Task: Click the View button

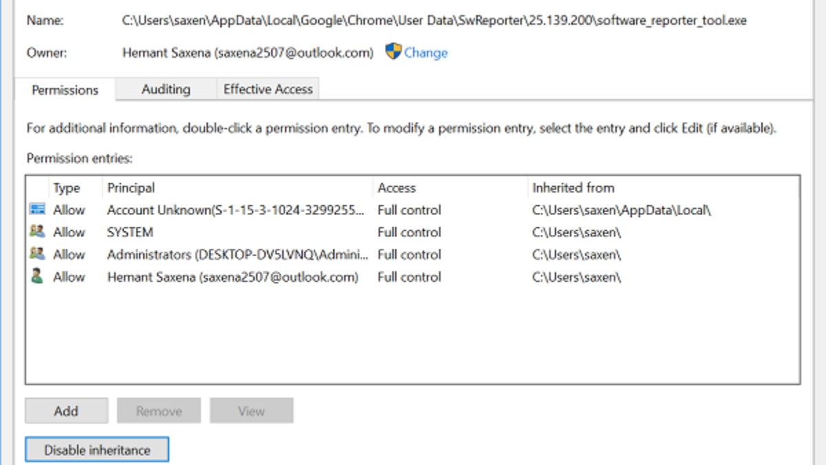Action: click(x=251, y=411)
